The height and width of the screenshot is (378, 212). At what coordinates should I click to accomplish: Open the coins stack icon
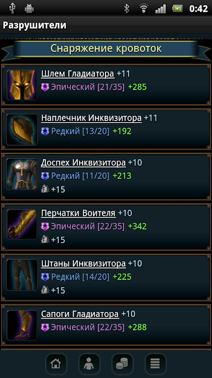coord(122,364)
